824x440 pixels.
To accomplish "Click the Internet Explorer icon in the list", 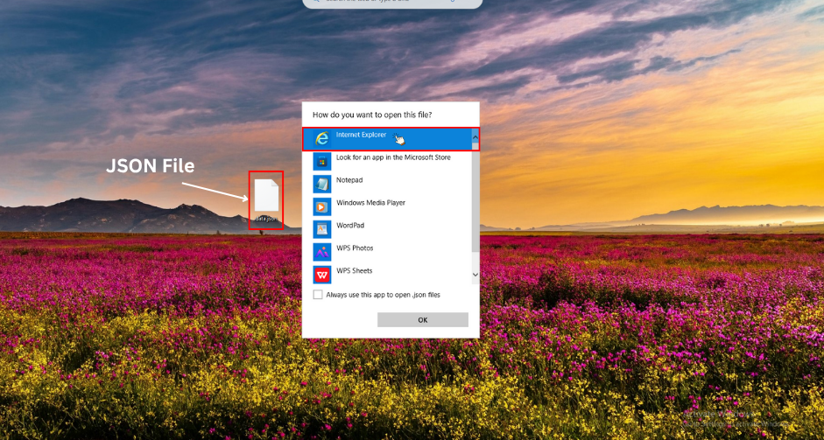I will 322,138.
